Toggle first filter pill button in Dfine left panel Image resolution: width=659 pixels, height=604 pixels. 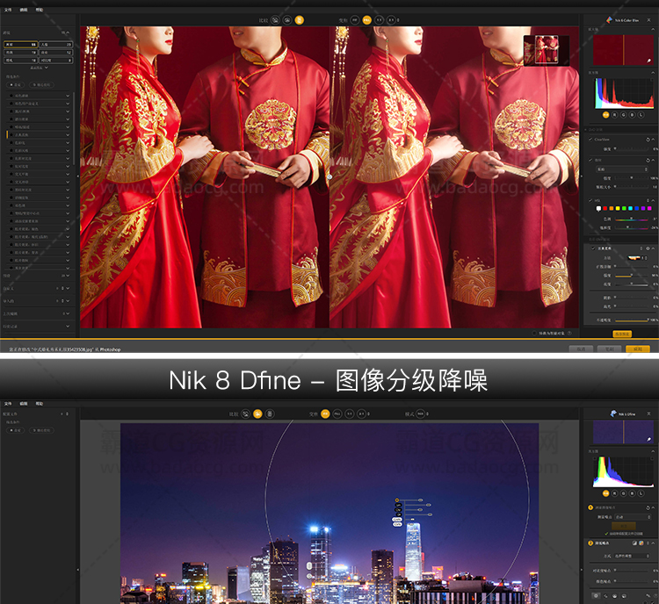pyautogui.click(x=16, y=430)
